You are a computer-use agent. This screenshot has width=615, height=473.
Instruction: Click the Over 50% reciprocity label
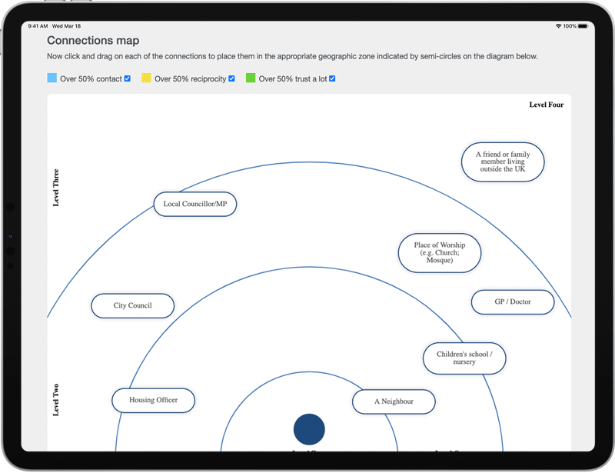pos(190,79)
